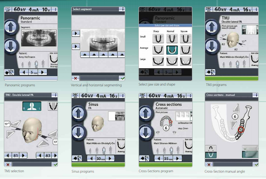Viewport: 266px width, 179px height.
Task: Open patient positioning icon on Cross sections Automatic screen
Action: (x=144, y=159)
